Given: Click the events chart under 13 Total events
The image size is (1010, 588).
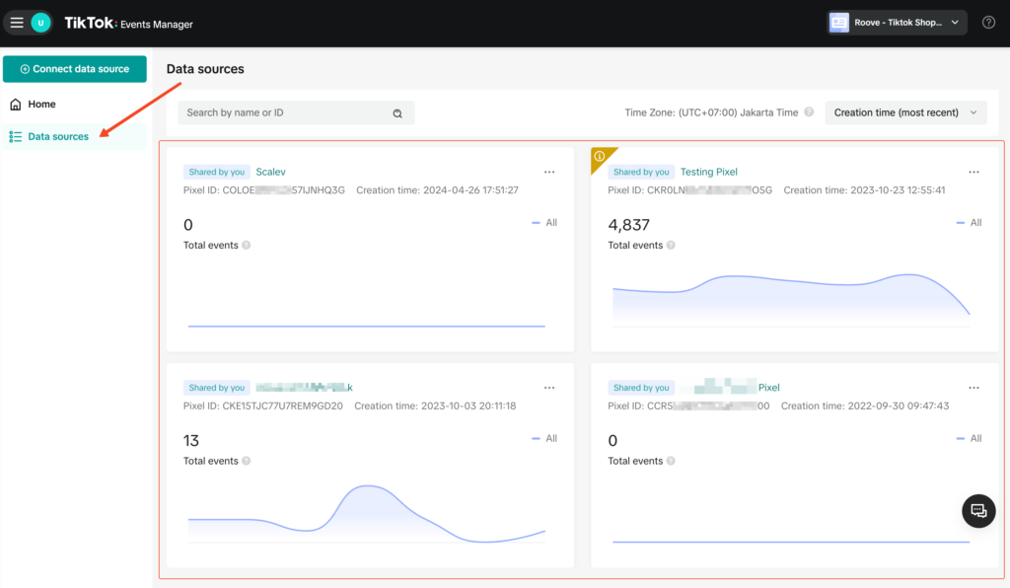Looking at the screenshot, I should (x=367, y=514).
